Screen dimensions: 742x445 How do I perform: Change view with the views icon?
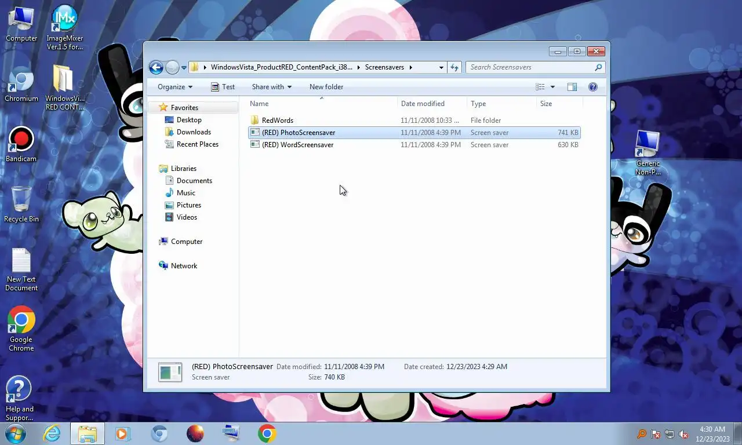coord(540,87)
